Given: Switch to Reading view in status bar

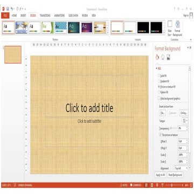Looking at the screenshot, I should [x=157, y=185].
